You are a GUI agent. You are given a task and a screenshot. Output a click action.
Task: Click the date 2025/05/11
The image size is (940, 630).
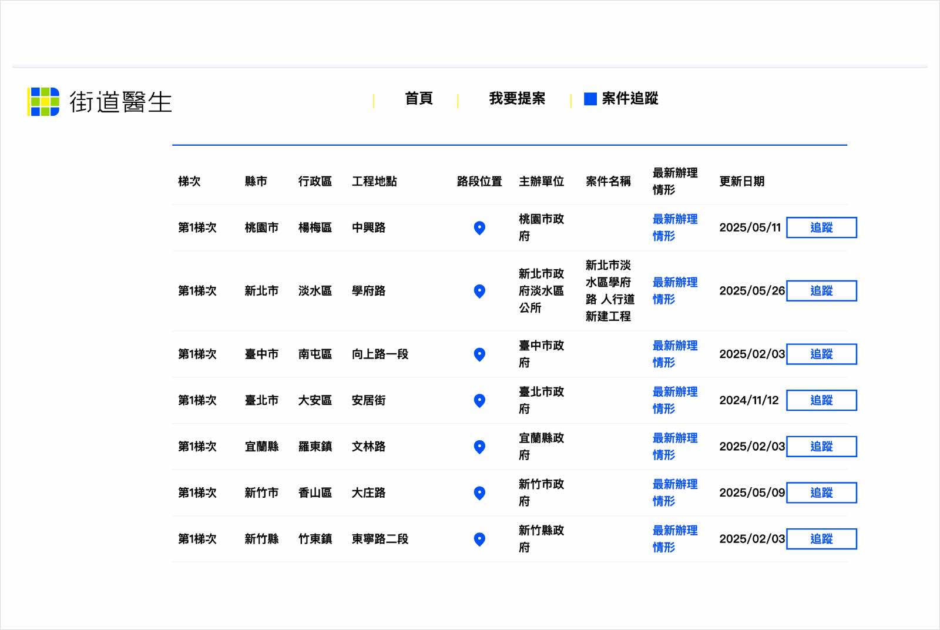750,227
